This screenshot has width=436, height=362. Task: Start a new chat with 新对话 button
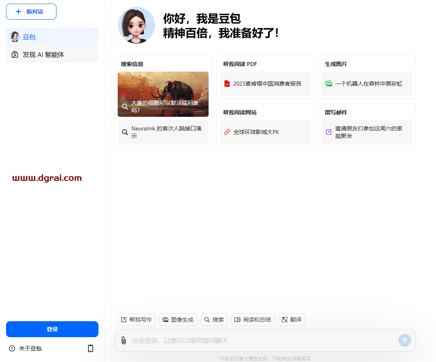click(31, 12)
